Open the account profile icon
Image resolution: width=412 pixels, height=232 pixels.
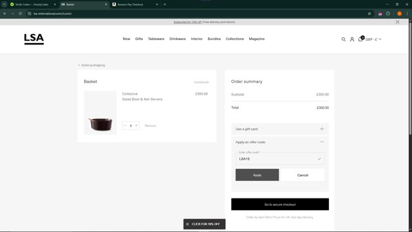(x=352, y=39)
